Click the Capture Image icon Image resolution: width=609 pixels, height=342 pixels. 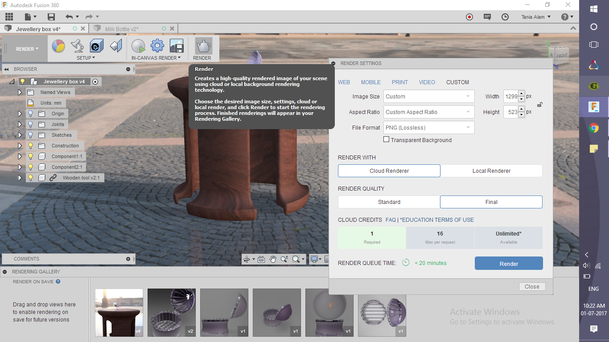[177, 46]
